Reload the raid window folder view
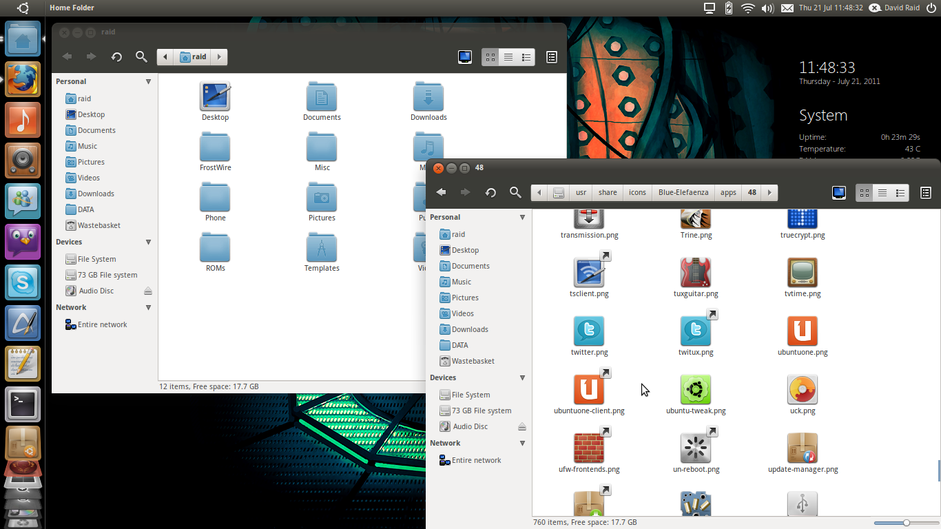Image resolution: width=941 pixels, height=529 pixels. tap(116, 57)
